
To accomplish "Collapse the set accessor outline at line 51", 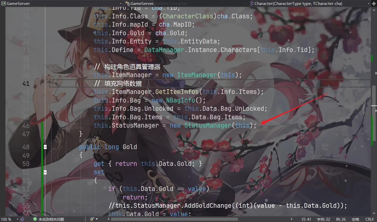I will pos(45,172).
